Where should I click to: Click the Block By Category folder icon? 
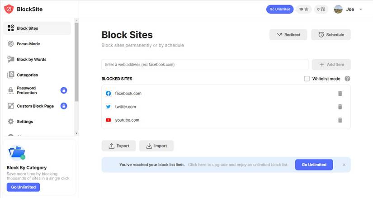pyautogui.click(x=17, y=152)
